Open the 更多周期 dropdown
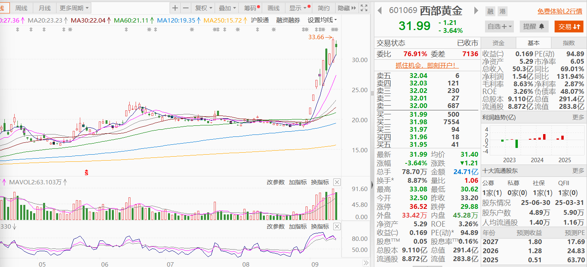 pyautogui.click(x=74, y=8)
